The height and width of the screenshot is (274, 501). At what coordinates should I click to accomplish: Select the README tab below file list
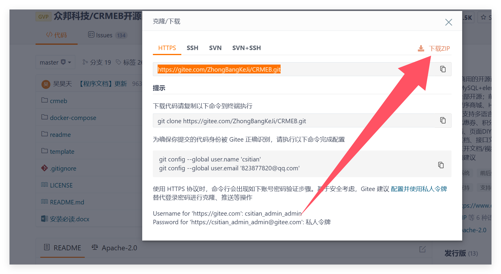(62, 248)
